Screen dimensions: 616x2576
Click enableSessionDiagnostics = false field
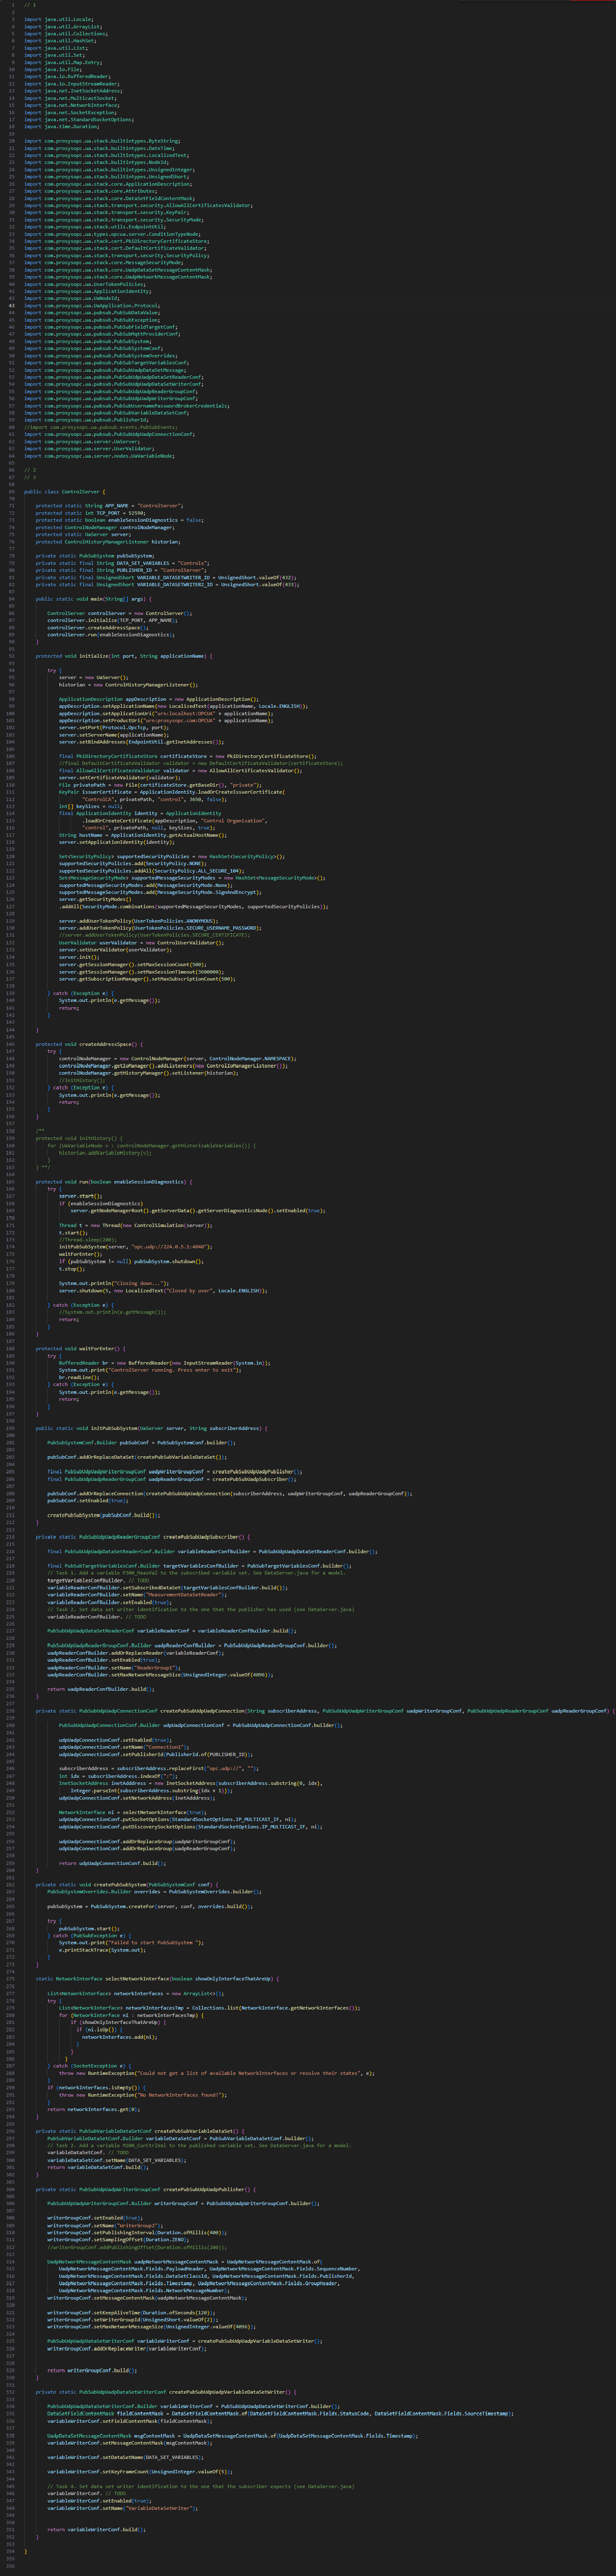tap(119, 520)
